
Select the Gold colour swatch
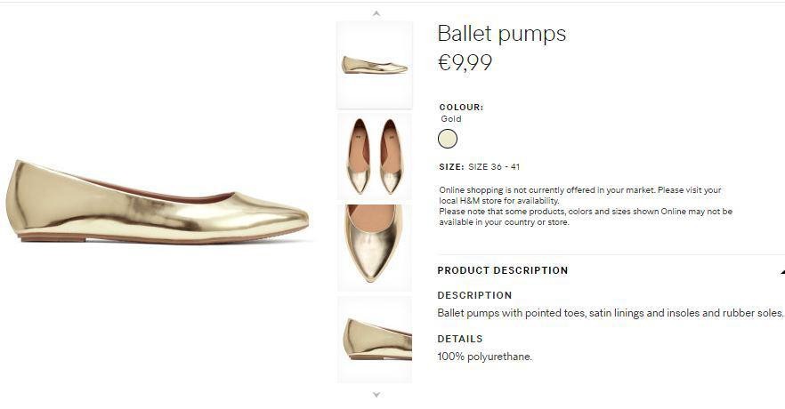pyautogui.click(x=448, y=139)
